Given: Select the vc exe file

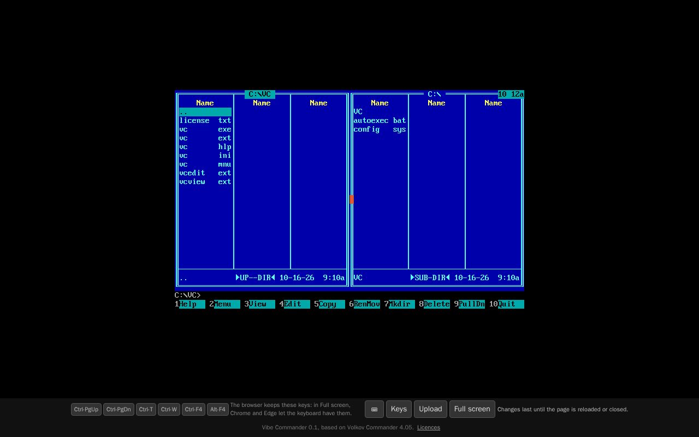Looking at the screenshot, I should click(x=205, y=129).
